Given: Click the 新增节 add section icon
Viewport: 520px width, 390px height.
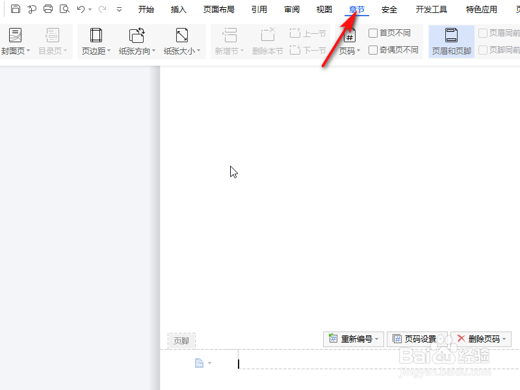Looking at the screenshot, I should tap(229, 35).
